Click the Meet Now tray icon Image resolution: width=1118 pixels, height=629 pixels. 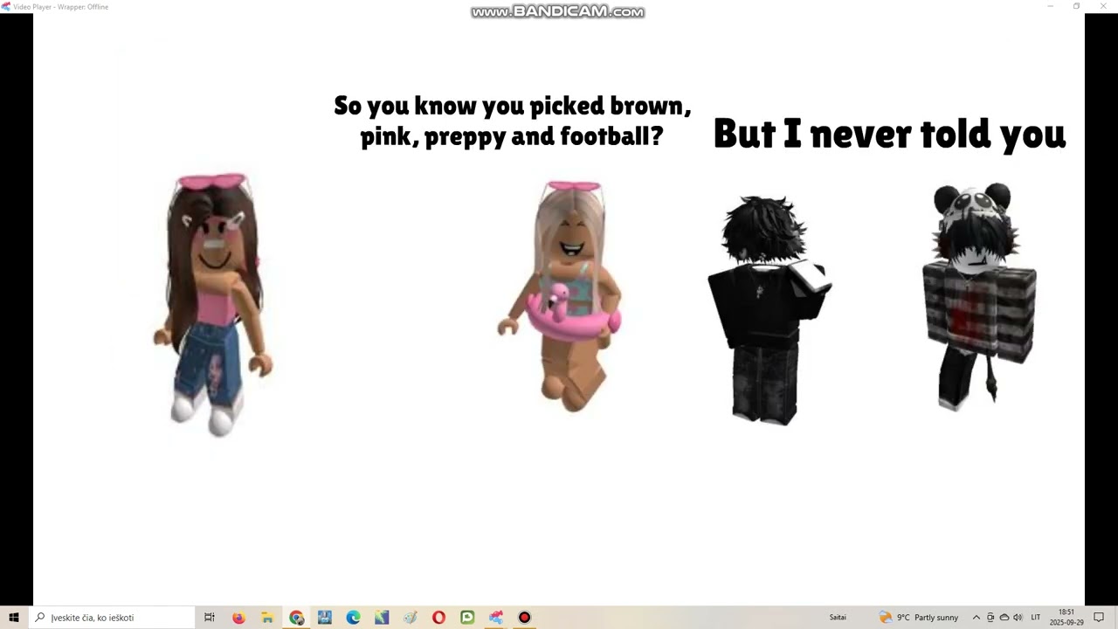[x=990, y=618]
